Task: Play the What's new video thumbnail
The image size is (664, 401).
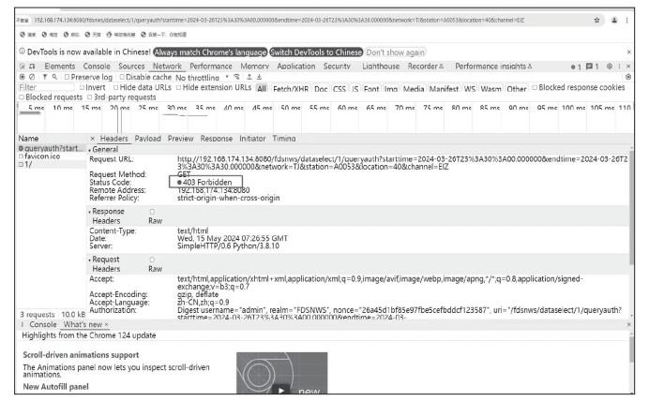Action: click(279, 387)
